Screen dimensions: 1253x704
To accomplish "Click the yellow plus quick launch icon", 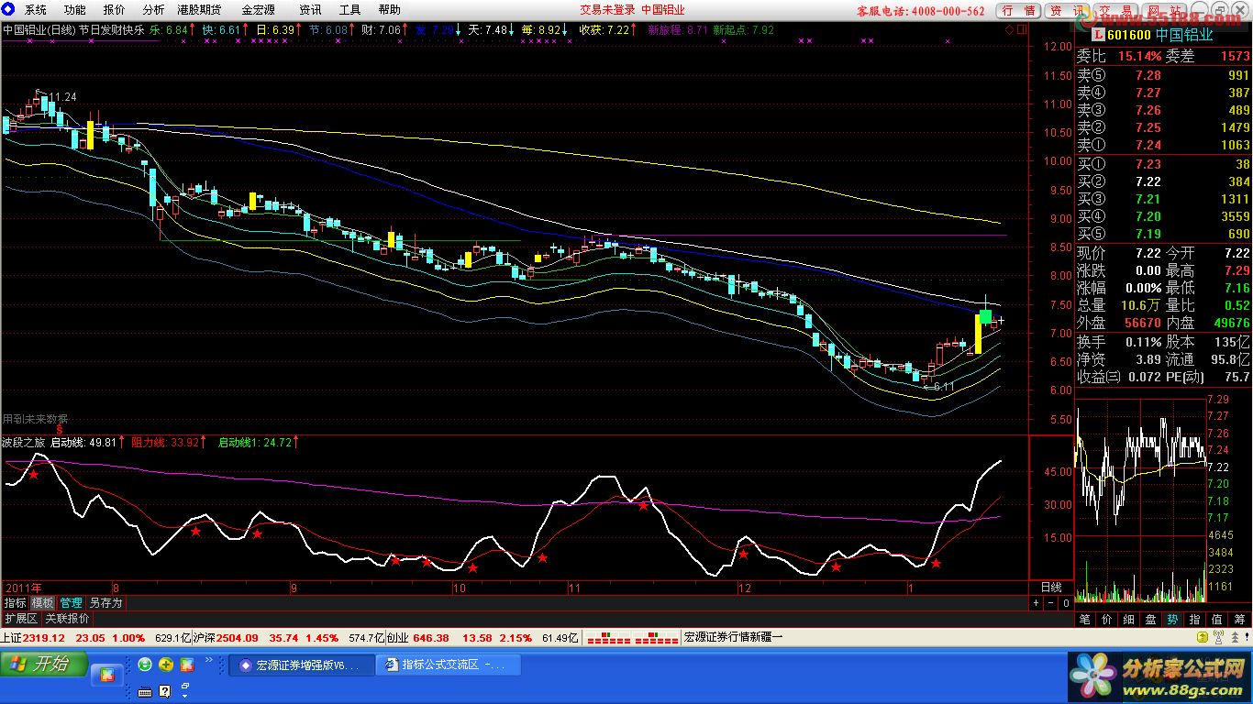I will pos(166,664).
